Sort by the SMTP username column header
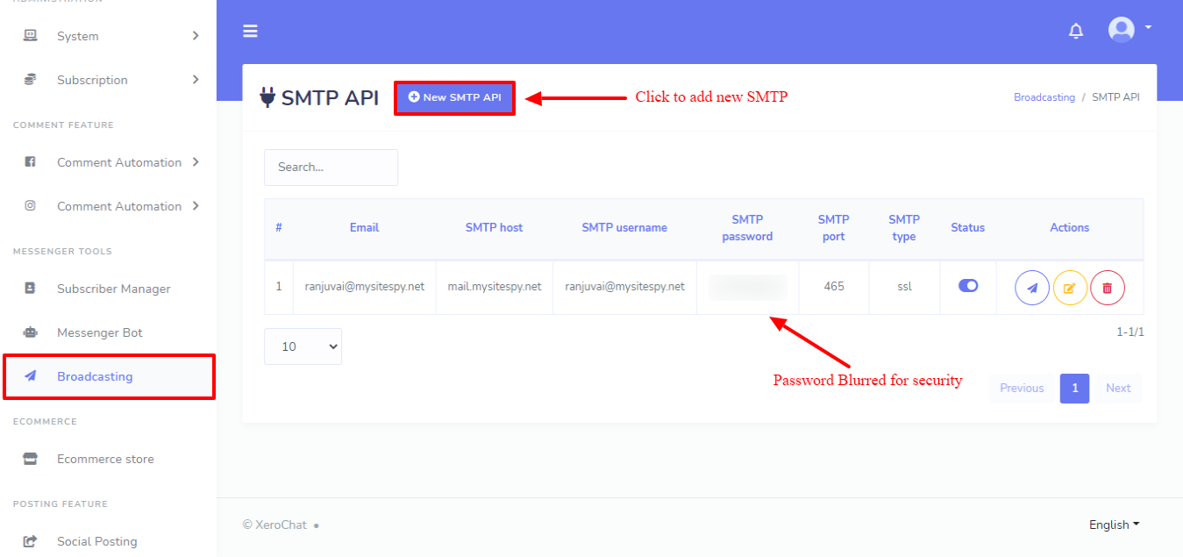 pyautogui.click(x=624, y=227)
